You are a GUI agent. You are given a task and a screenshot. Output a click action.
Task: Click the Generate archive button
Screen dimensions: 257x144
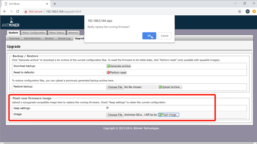pyautogui.click(x=119, y=66)
